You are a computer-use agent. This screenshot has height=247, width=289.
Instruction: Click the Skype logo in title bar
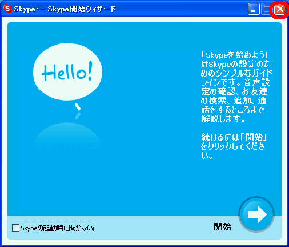click(x=7, y=9)
